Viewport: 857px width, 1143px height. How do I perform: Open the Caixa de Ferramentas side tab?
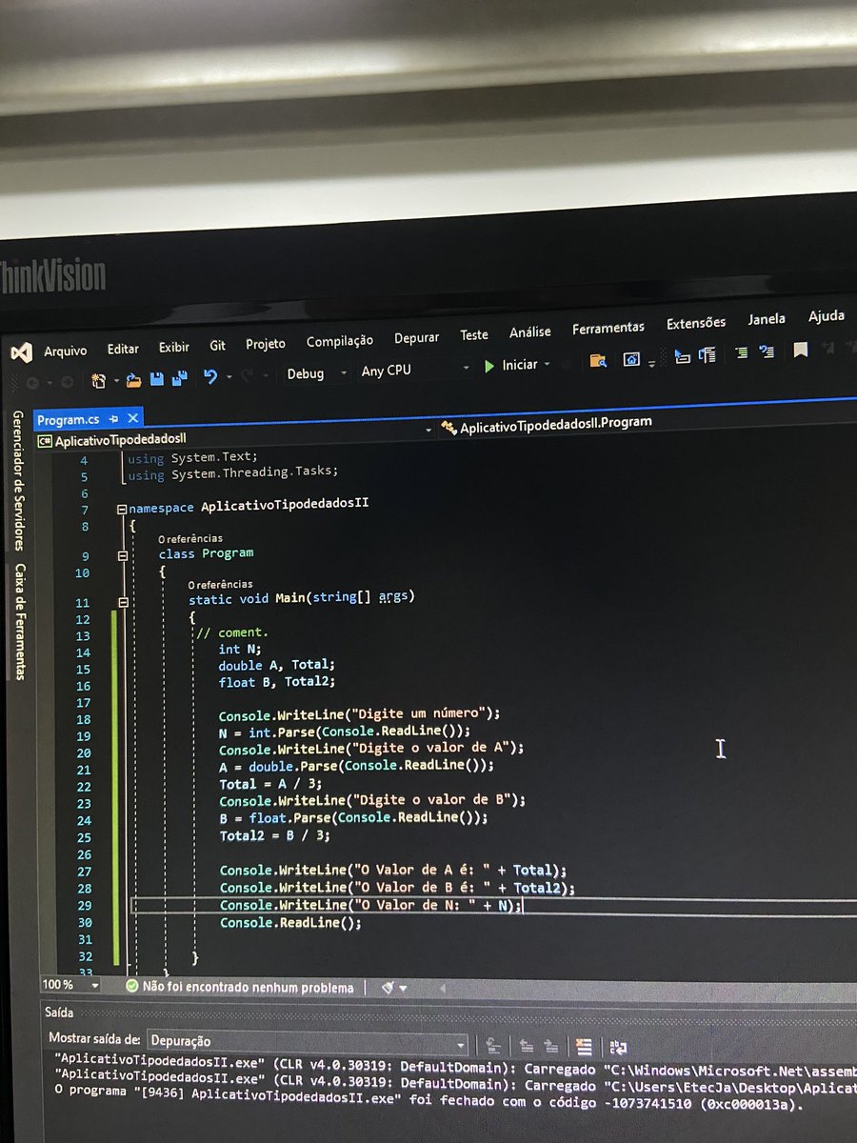pos(19,621)
